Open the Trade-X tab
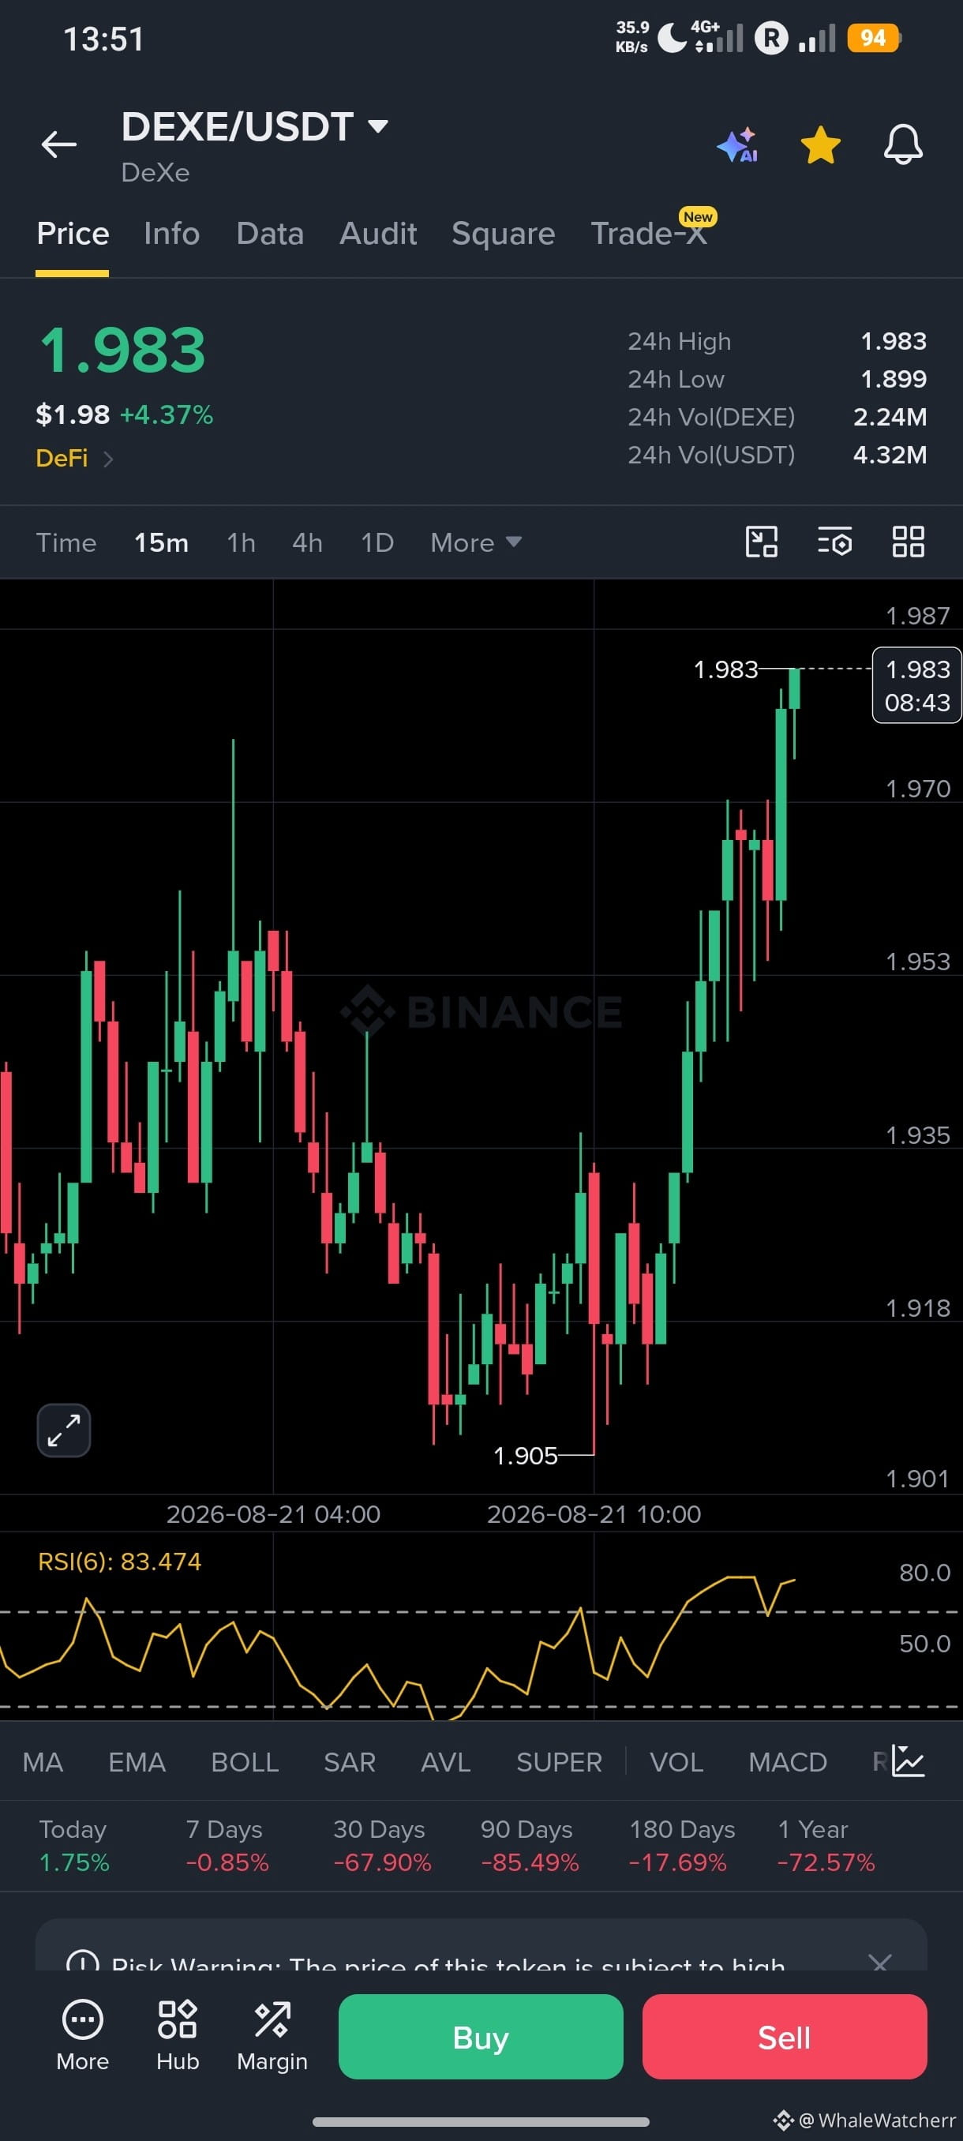Screen dimensions: 963x2141 pyautogui.click(x=649, y=234)
